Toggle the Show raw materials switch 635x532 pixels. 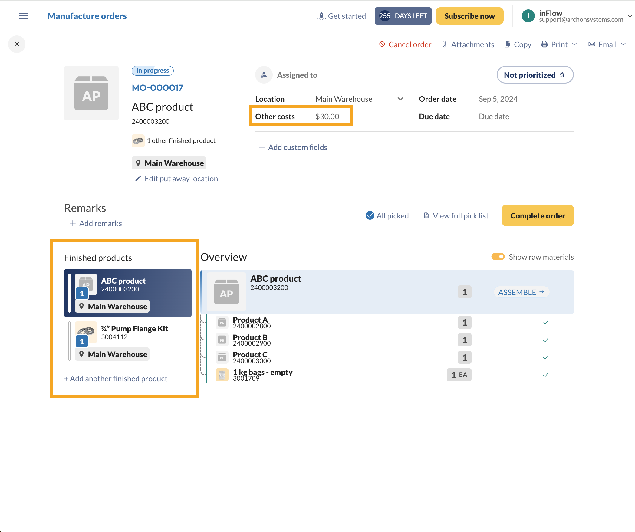click(x=498, y=257)
